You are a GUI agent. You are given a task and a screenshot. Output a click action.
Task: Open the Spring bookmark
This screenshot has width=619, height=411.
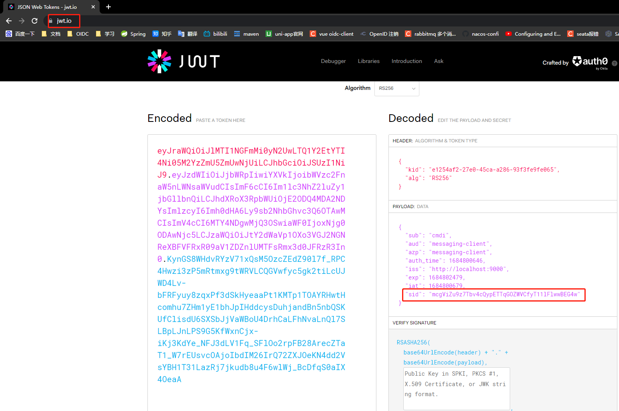pyautogui.click(x=133, y=34)
